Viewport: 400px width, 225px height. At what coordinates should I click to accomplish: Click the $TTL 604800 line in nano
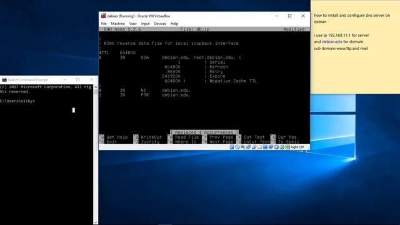[117, 52]
